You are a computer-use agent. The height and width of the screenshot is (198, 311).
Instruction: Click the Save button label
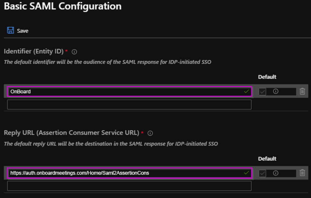coord(23,31)
